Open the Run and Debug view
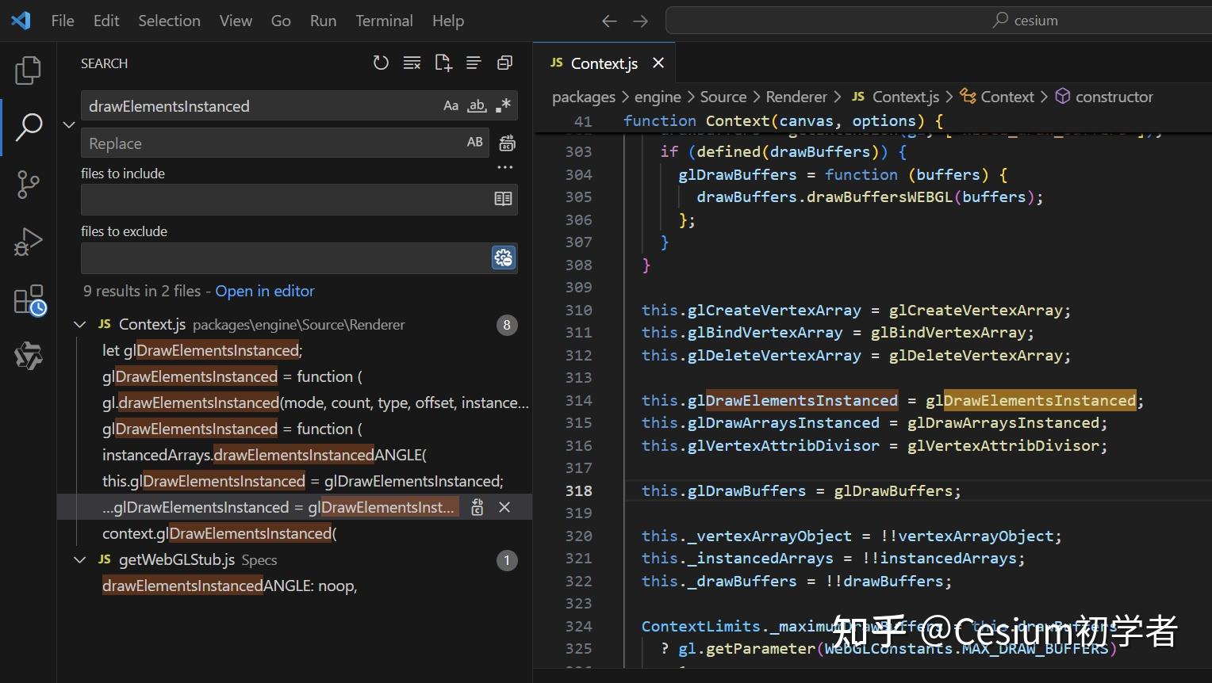This screenshot has height=683, width=1212. coord(28,242)
